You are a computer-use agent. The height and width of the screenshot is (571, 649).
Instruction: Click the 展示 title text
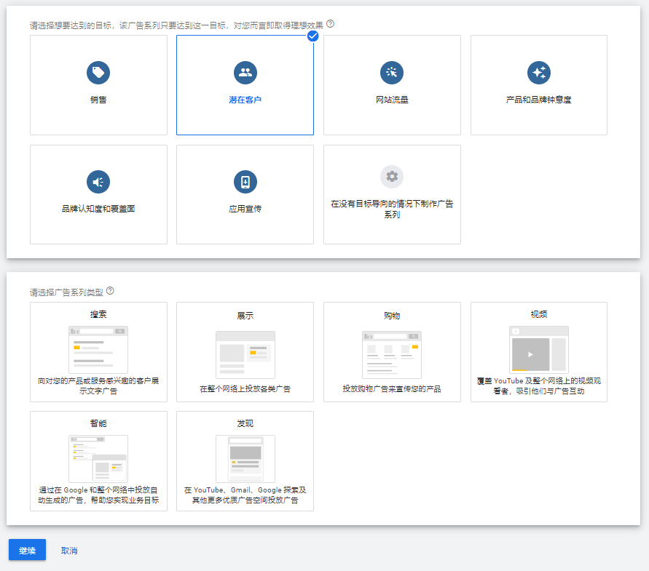(245, 316)
